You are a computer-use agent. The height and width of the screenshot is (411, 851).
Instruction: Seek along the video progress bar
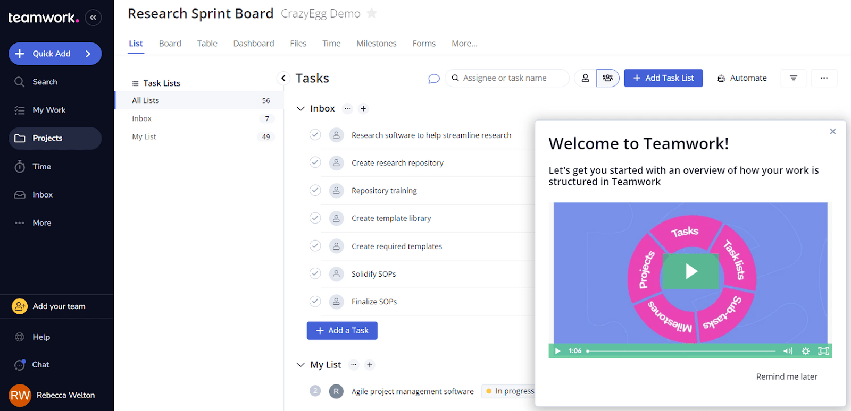click(x=681, y=351)
